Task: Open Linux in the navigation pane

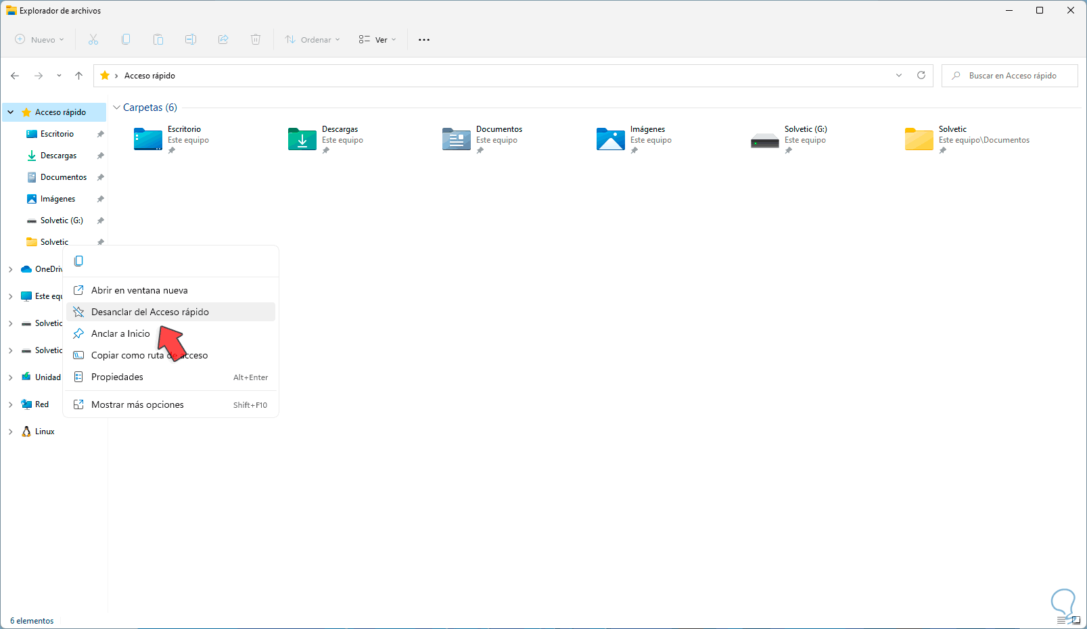Action: pos(45,432)
